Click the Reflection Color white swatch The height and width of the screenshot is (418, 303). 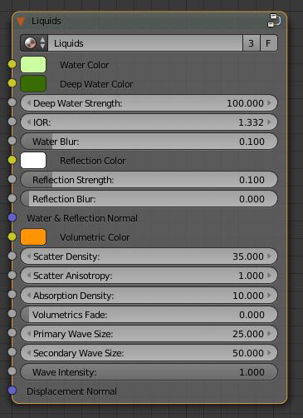[x=33, y=161]
